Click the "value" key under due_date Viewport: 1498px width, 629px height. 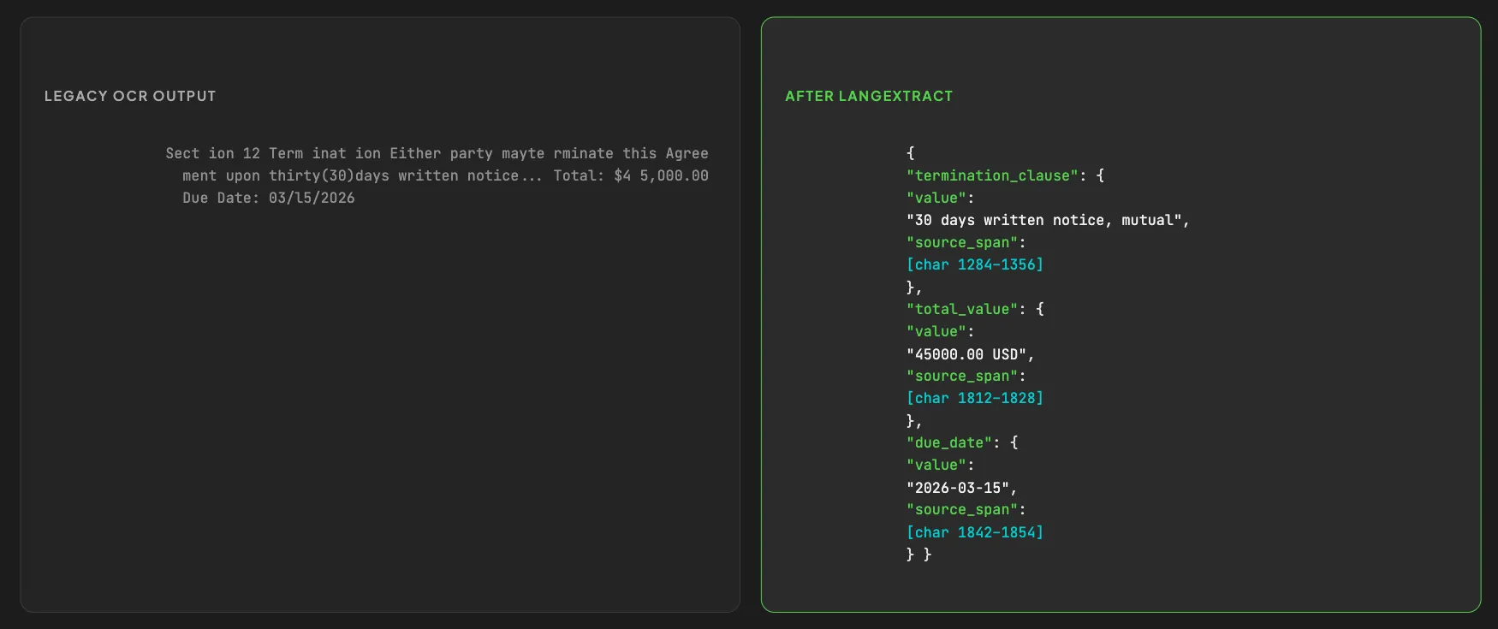(x=936, y=465)
